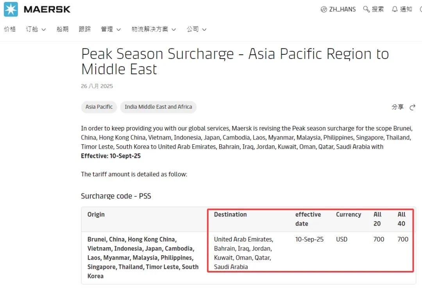Click the 分享 share label
This screenshot has height=292, width=422.
[397, 107]
